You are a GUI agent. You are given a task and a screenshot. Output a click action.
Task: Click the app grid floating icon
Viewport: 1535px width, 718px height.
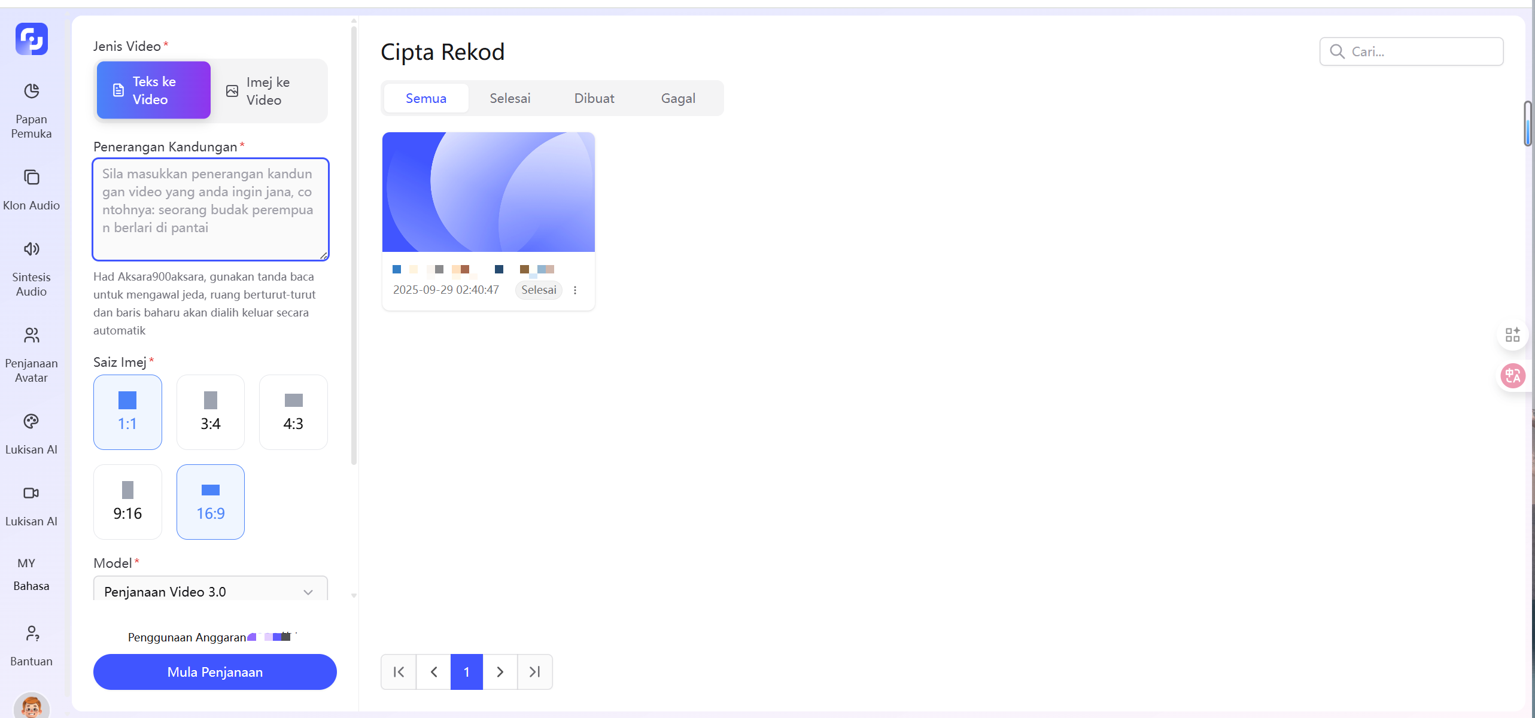1512,334
